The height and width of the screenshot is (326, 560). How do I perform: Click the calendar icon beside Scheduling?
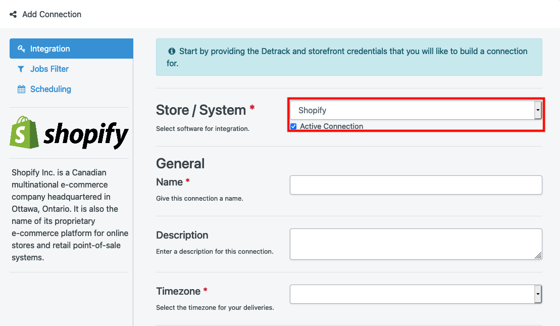(21, 89)
